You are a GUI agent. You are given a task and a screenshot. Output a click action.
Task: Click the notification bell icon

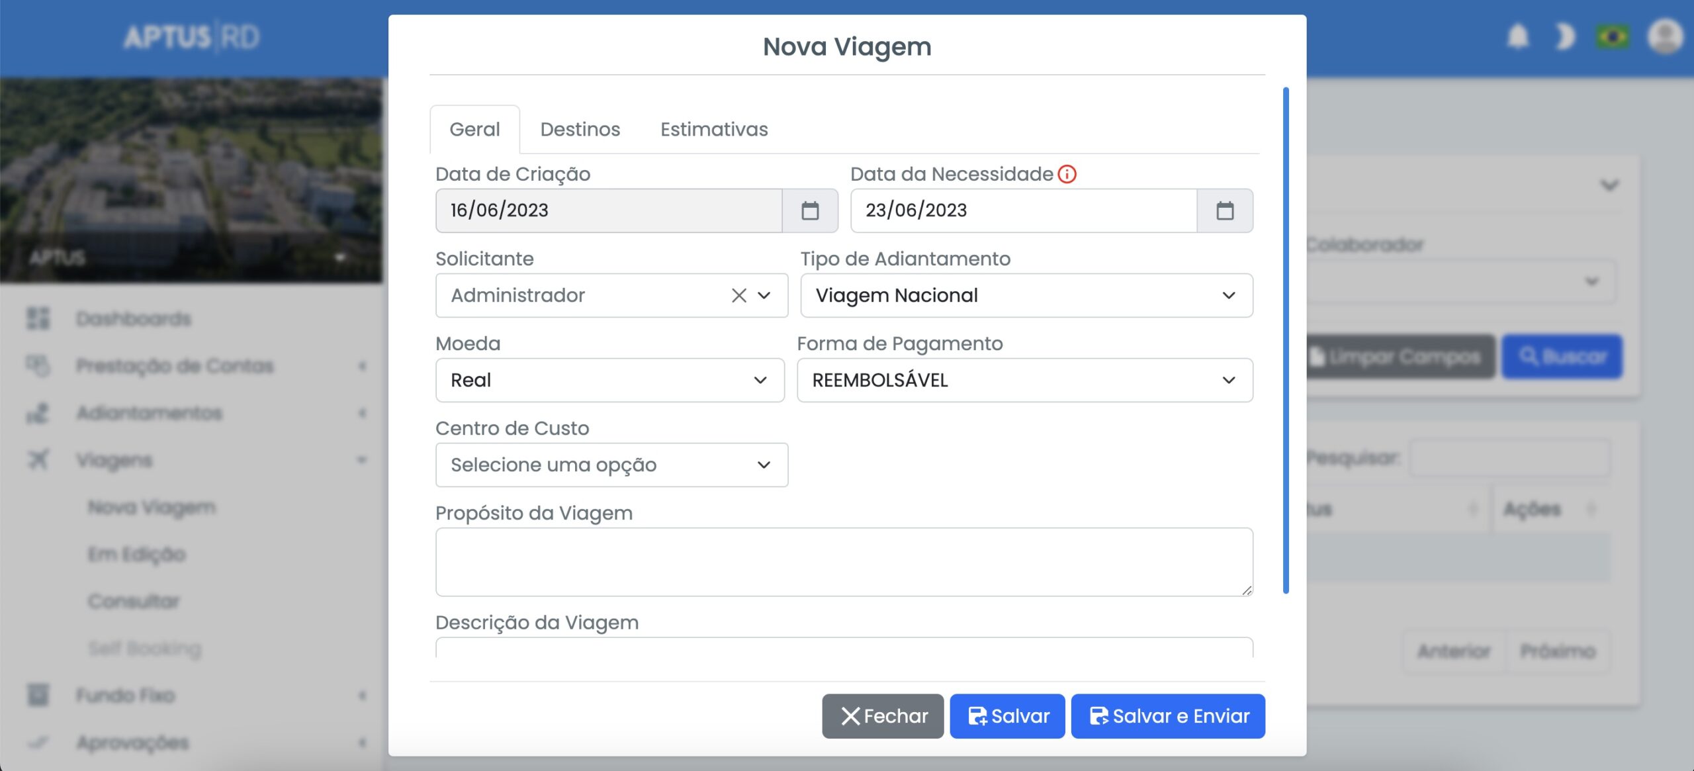pyautogui.click(x=1518, y=36)
